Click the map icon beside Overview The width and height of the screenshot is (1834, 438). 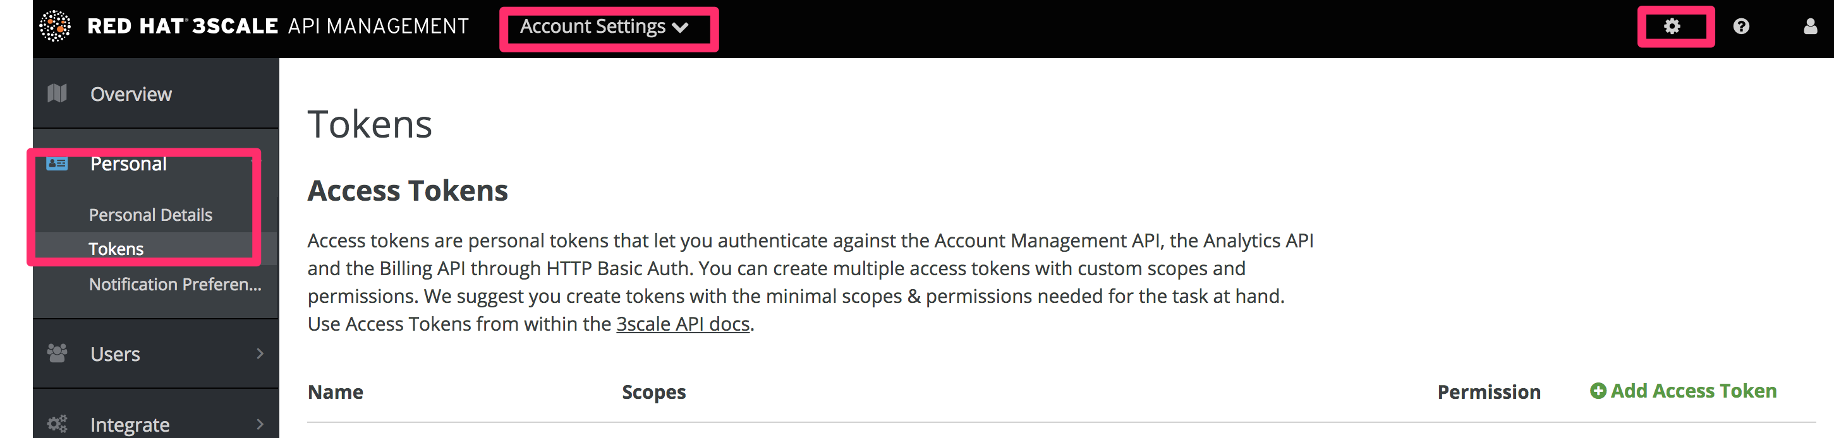(x=57, y=93)
